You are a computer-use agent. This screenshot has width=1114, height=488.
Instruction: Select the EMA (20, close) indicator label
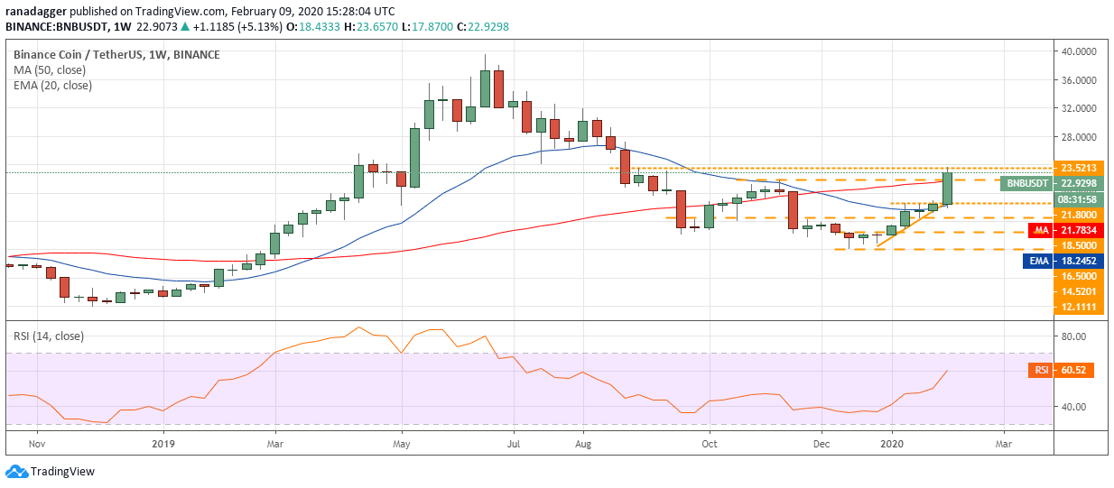click(52, 85)
